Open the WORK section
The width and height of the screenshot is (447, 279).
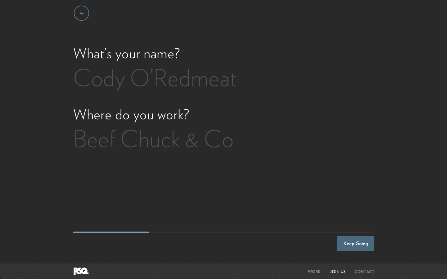(x=314, y=272)
